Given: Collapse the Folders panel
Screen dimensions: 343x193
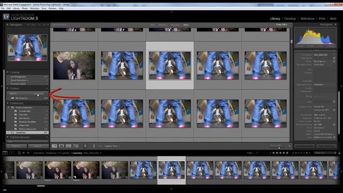Looking at the screenshot, I should click(x=8, y=88).
